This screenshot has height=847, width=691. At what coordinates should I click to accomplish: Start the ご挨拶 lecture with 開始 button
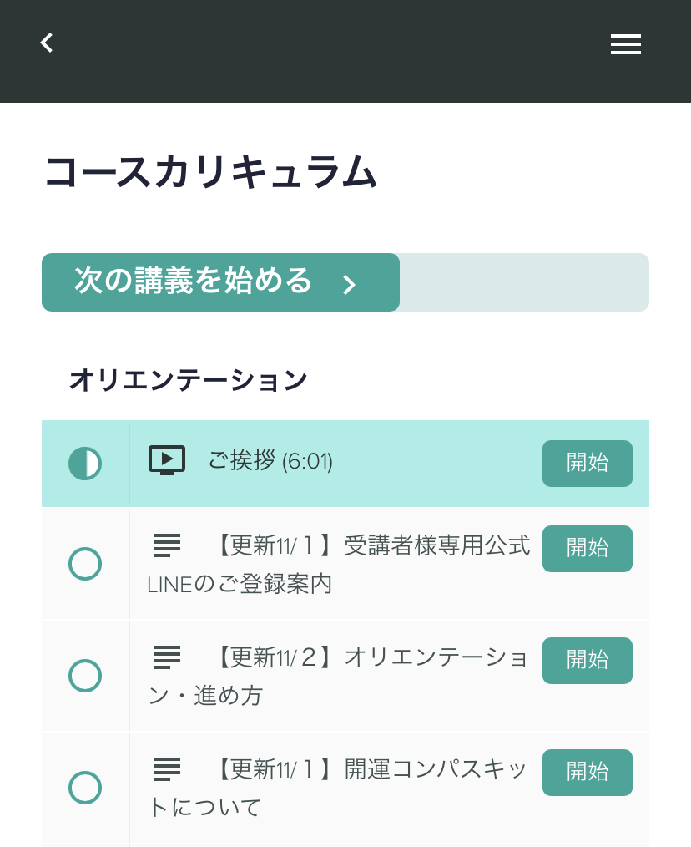[588, 464]
